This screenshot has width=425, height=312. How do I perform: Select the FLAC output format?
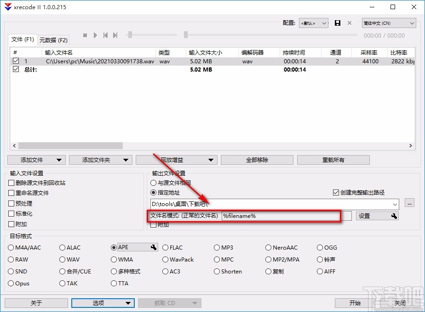[166, 247]
